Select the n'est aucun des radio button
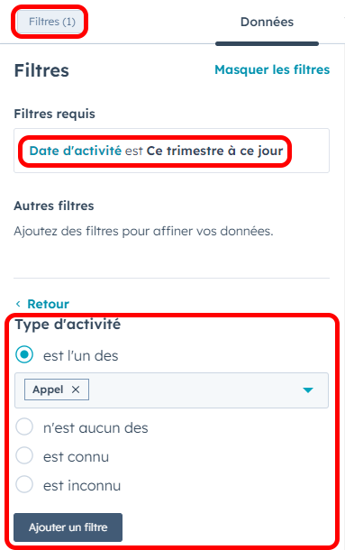This screenshot has height=550, width=345. coord(24,426)
